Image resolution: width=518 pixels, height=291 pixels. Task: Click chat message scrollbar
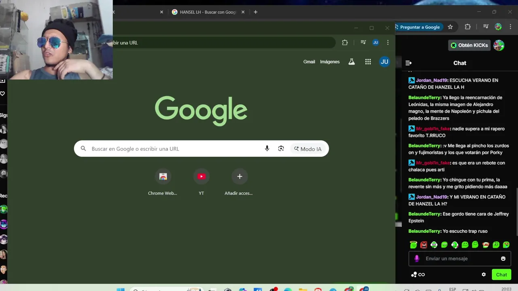(516, 212)
